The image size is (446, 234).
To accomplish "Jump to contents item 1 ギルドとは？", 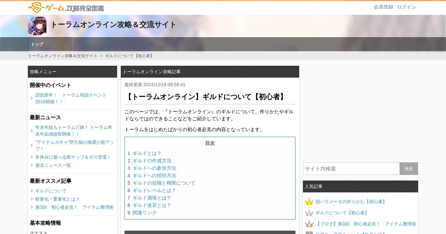I will pos(147,153).
